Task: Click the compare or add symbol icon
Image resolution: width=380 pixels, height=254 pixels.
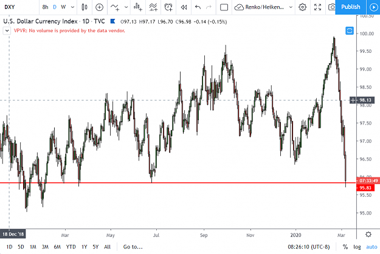Action: (x=99, y=7)
